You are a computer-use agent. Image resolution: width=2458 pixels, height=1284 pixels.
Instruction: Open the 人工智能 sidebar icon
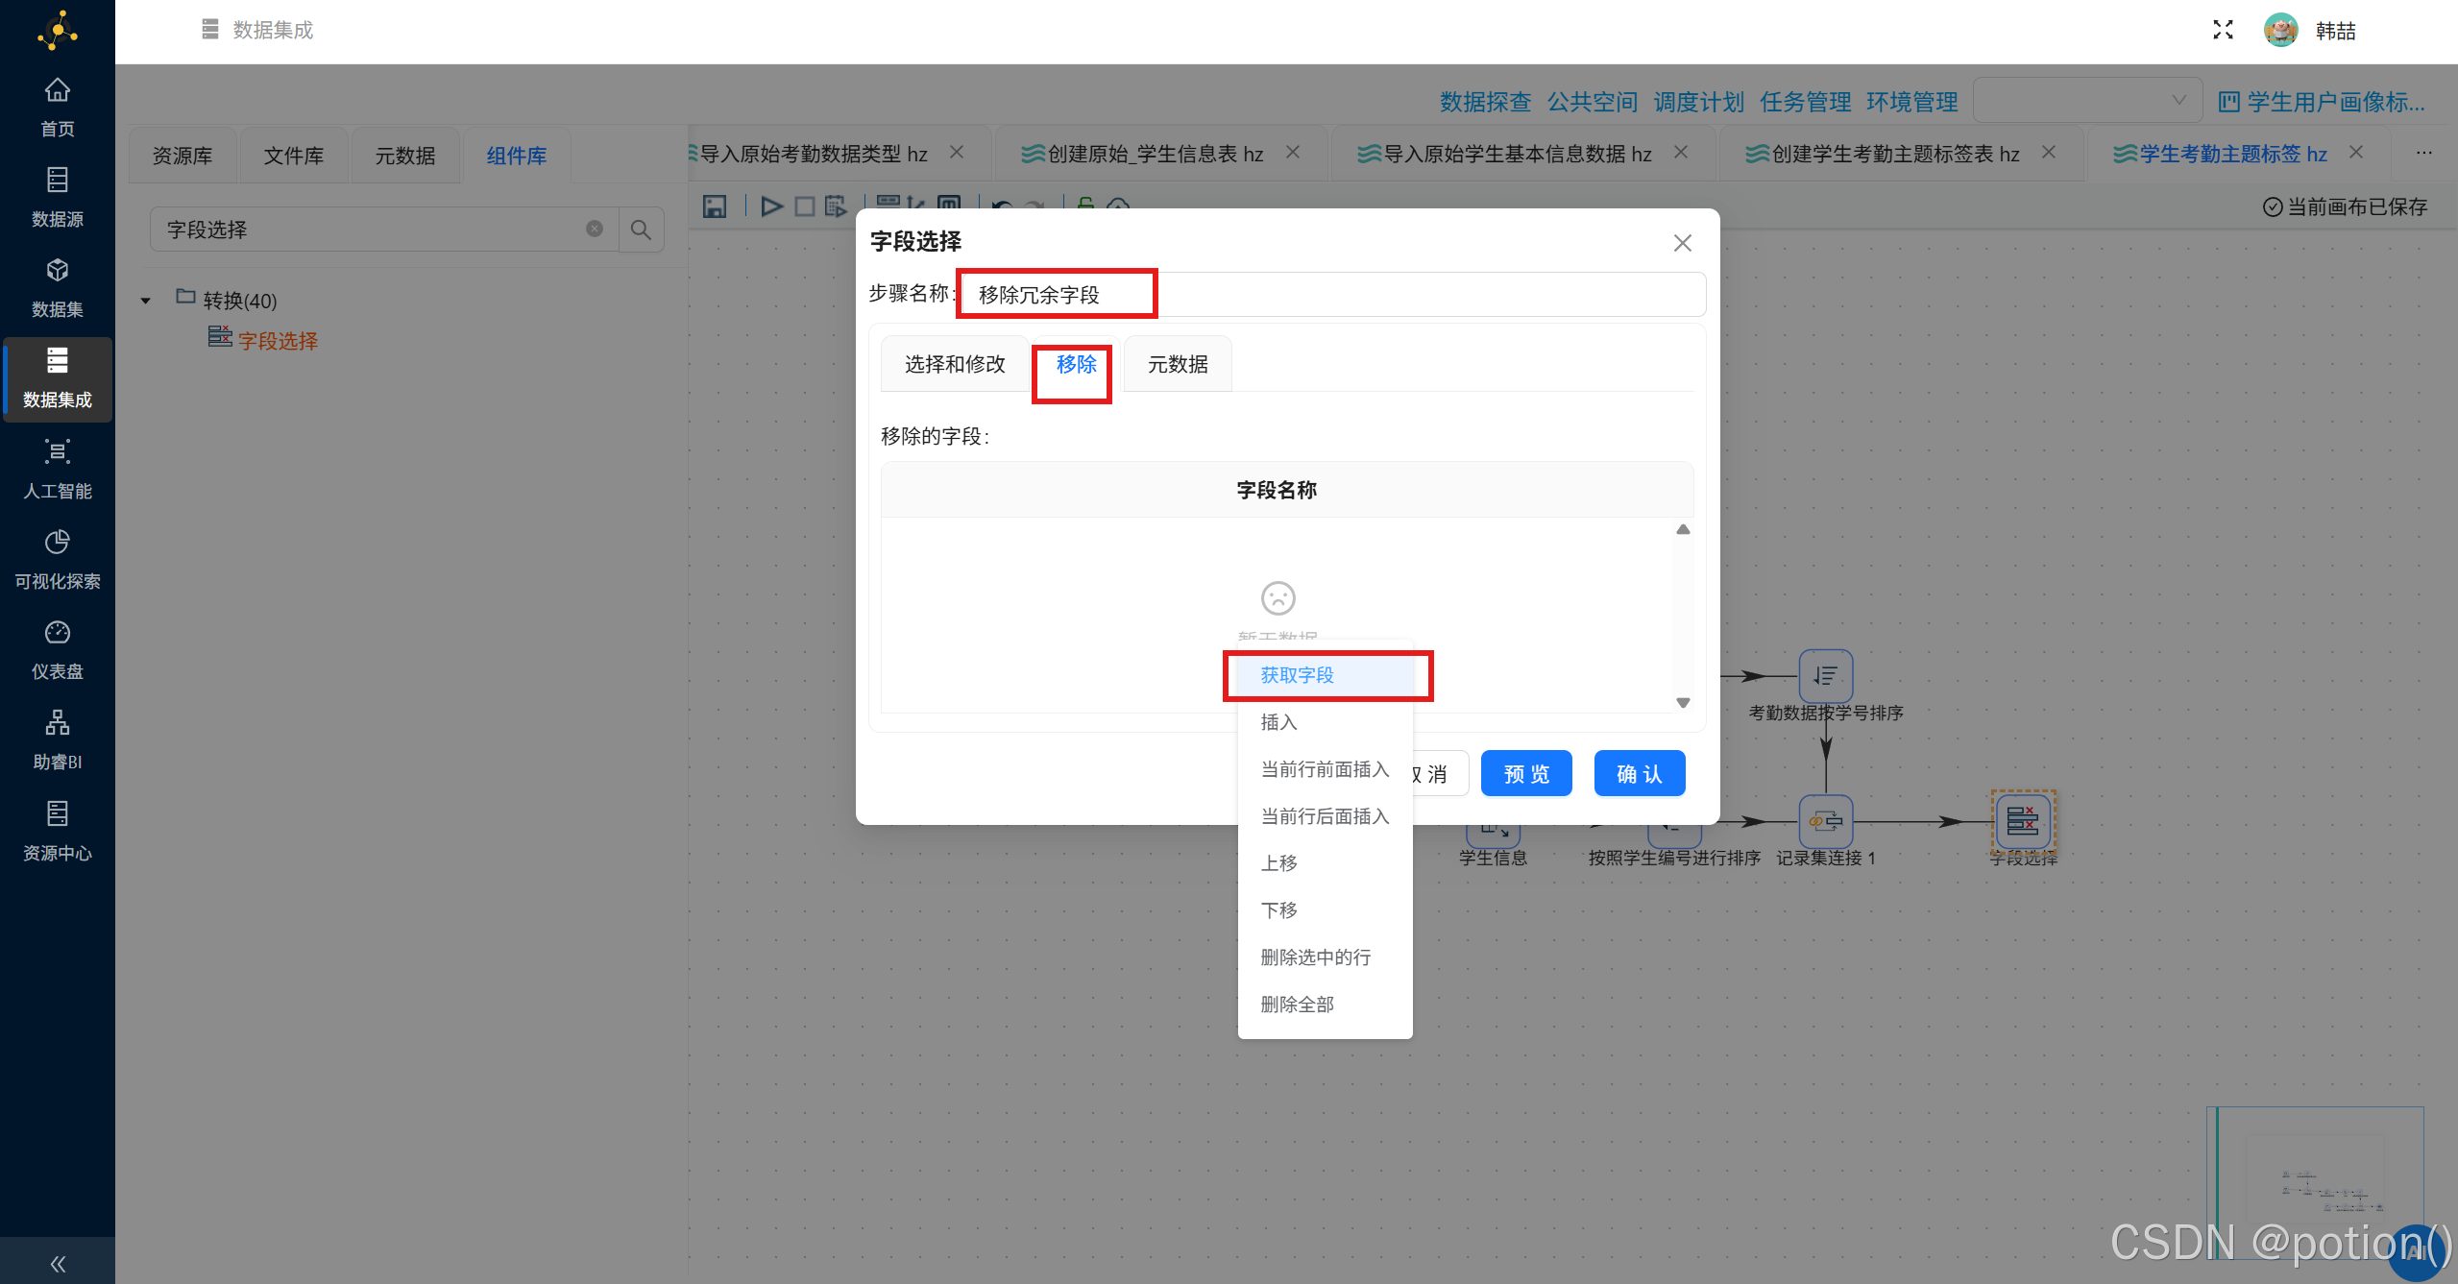[58, 451]
